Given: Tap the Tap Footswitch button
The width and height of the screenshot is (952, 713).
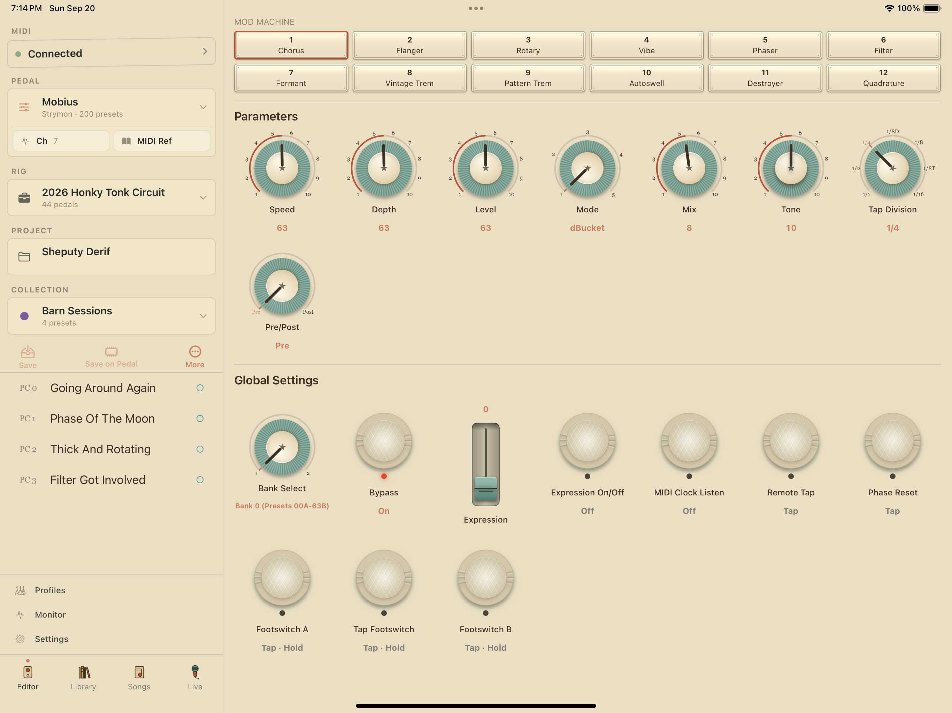Looking at the screenshot, I should coord(384,578).
